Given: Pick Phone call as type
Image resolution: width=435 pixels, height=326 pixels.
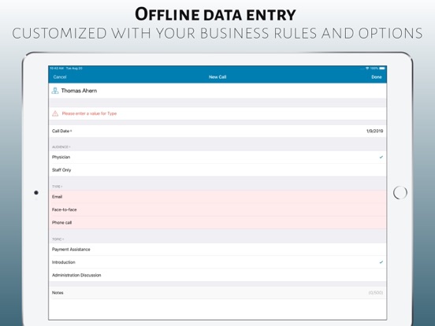Looking at the screenshot, I should (217, 223).
